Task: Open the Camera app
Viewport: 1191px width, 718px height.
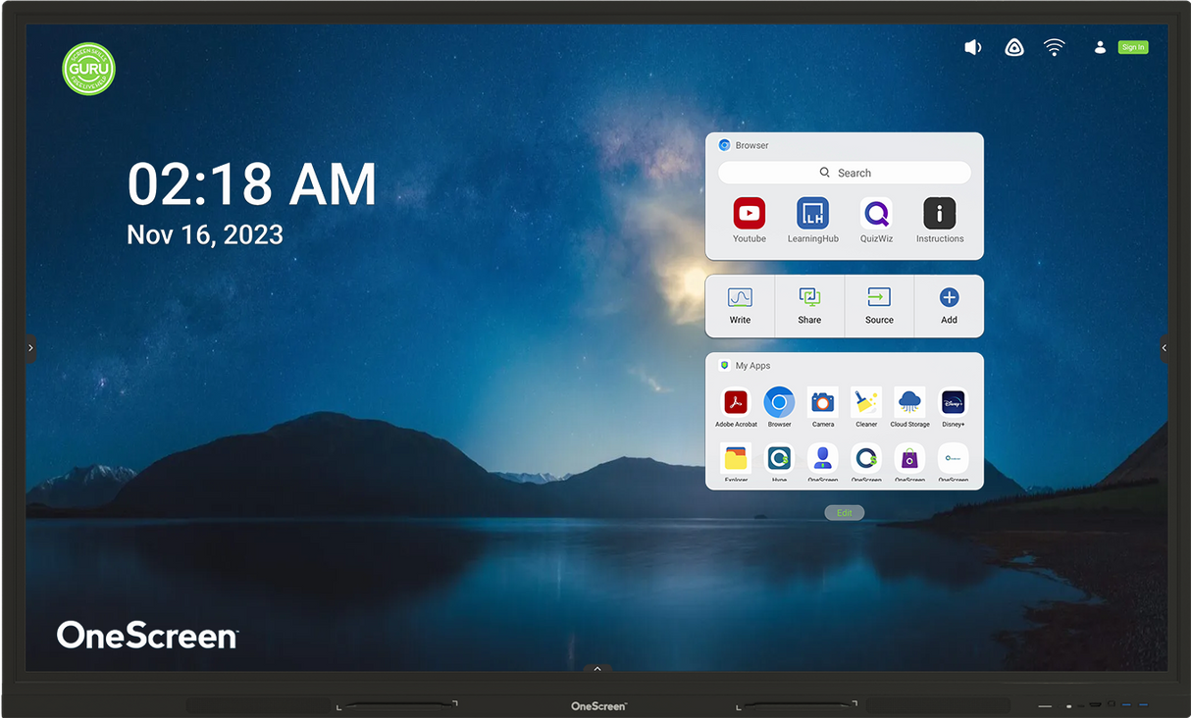Action: pos(823,402)
